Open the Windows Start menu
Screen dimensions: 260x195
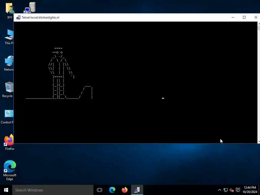point(6,190)
